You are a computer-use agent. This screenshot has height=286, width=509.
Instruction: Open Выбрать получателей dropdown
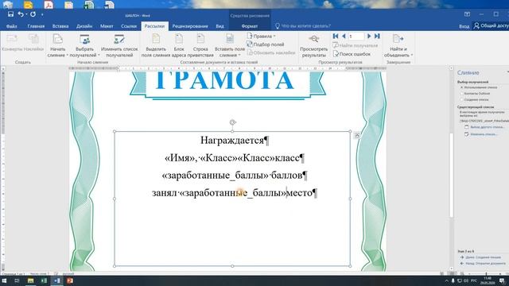point(84,46)
